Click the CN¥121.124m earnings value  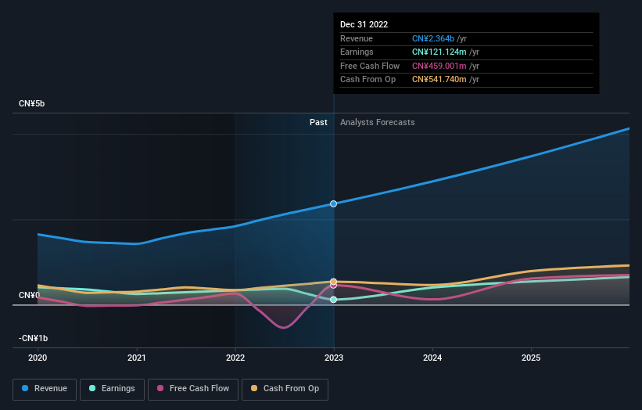[x=439, y=52]
